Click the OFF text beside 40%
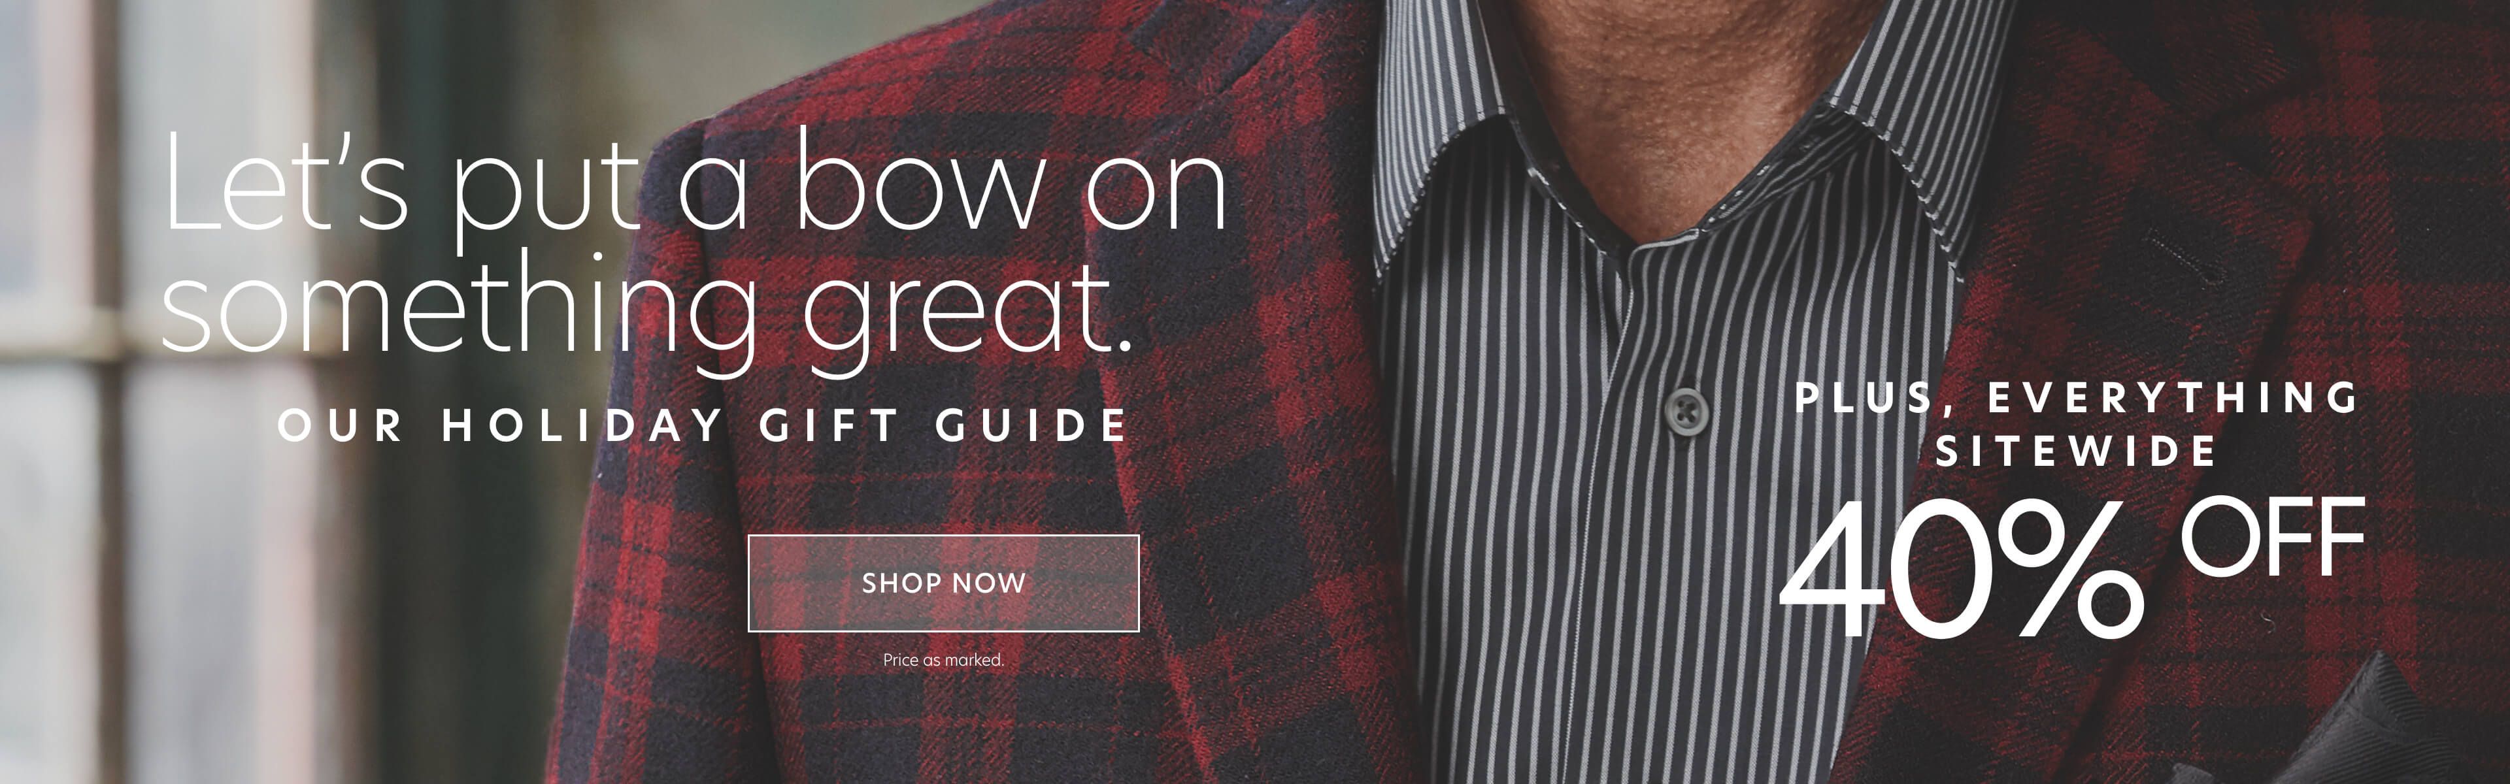The image size is (2510, 784). pos(2273,536)
